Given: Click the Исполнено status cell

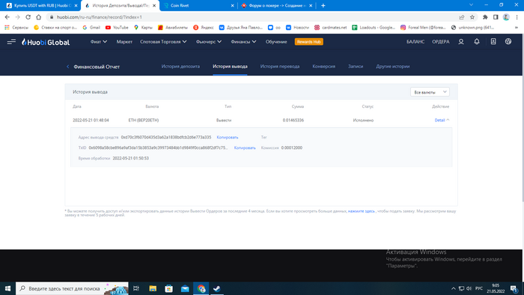Looking at the screenshot, I should (x=363, y=121).
